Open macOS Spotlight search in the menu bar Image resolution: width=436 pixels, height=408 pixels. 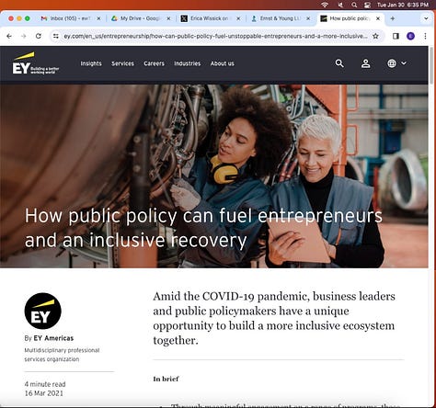[354, 5]
